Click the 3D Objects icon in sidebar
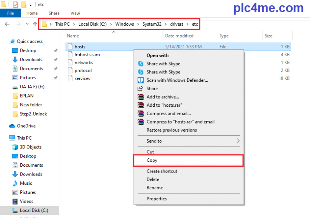This screenshot has width=310, height=218. pos(15,147)
